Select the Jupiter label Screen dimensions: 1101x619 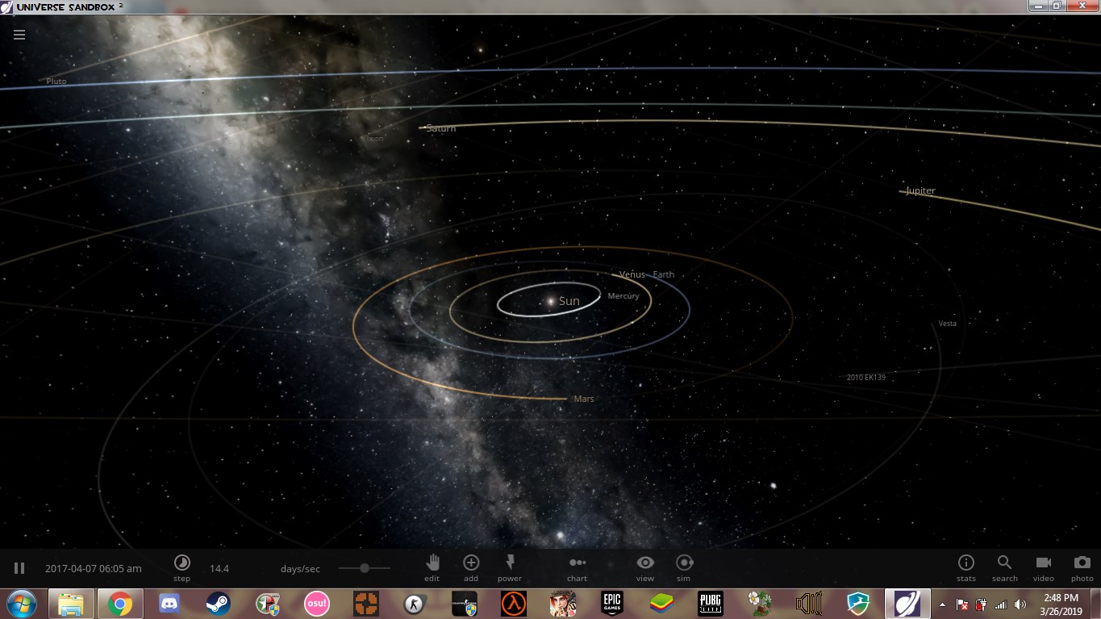pyautogui.click(x=920, y=191)
